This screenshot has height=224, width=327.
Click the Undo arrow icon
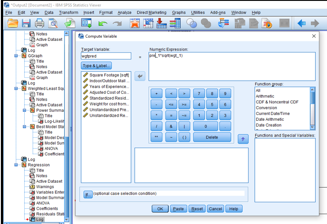click(103, 23)
